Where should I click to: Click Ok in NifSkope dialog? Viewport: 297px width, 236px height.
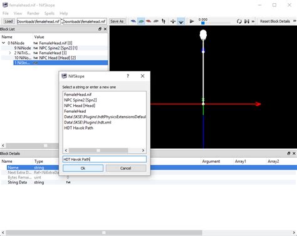pyautogui.click(x=83, y=168)
